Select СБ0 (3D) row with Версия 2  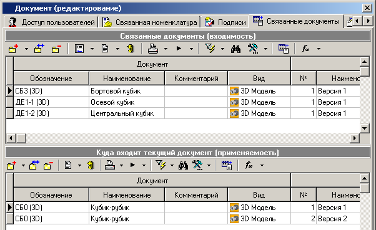tap(183, 219)
